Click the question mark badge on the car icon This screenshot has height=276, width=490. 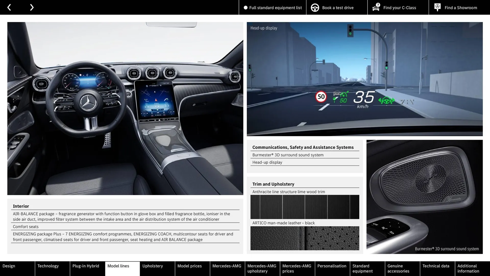tap(377, 4)
